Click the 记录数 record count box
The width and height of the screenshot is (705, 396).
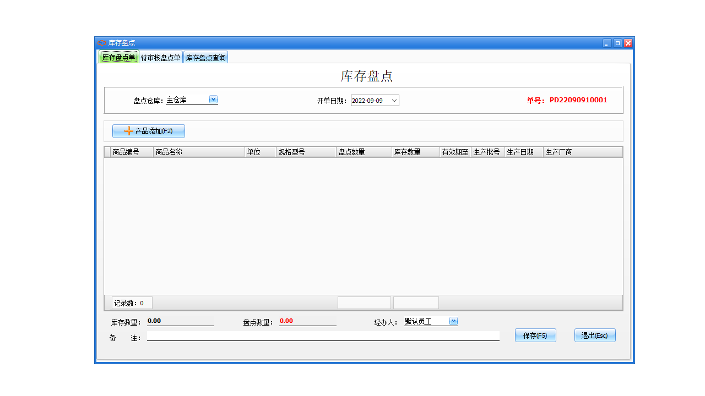131,302
